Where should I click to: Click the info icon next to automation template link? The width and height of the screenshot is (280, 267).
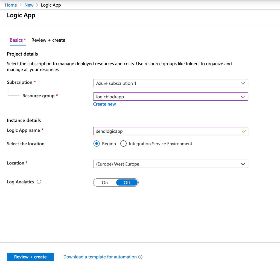pyautogui.click(x=140, y=257)
